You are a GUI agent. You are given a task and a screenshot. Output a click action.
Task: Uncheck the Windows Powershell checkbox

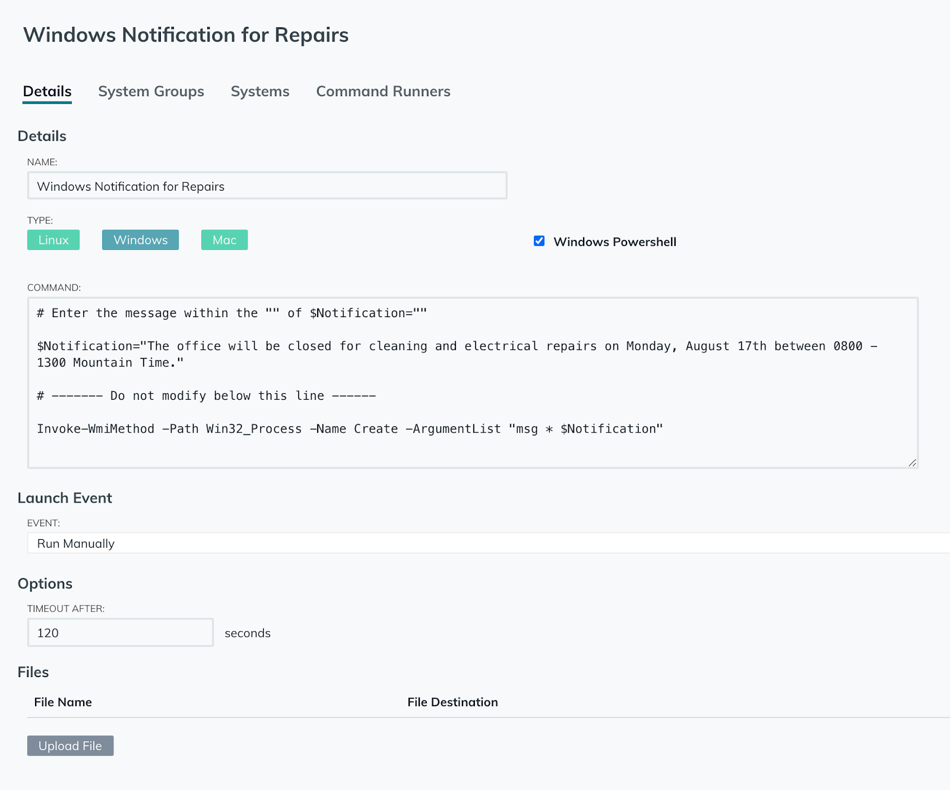coord(539,241)
